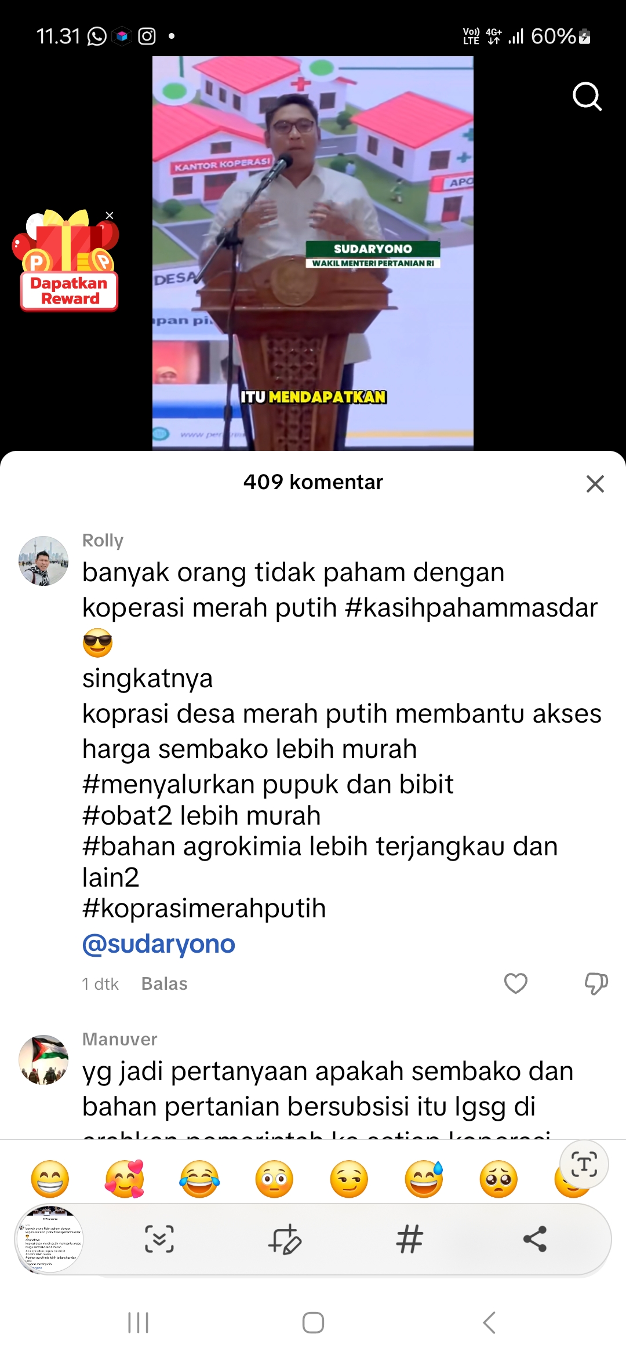Reply to Rolly's comment via Balas

click(x=165, y=983)
